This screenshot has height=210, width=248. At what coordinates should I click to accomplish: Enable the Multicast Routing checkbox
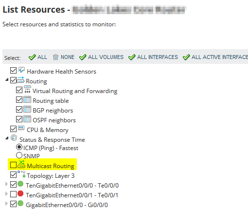(13, 165)
